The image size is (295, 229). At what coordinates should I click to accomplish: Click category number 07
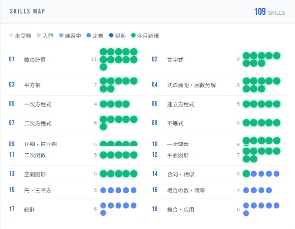click(x=12, y=123)
